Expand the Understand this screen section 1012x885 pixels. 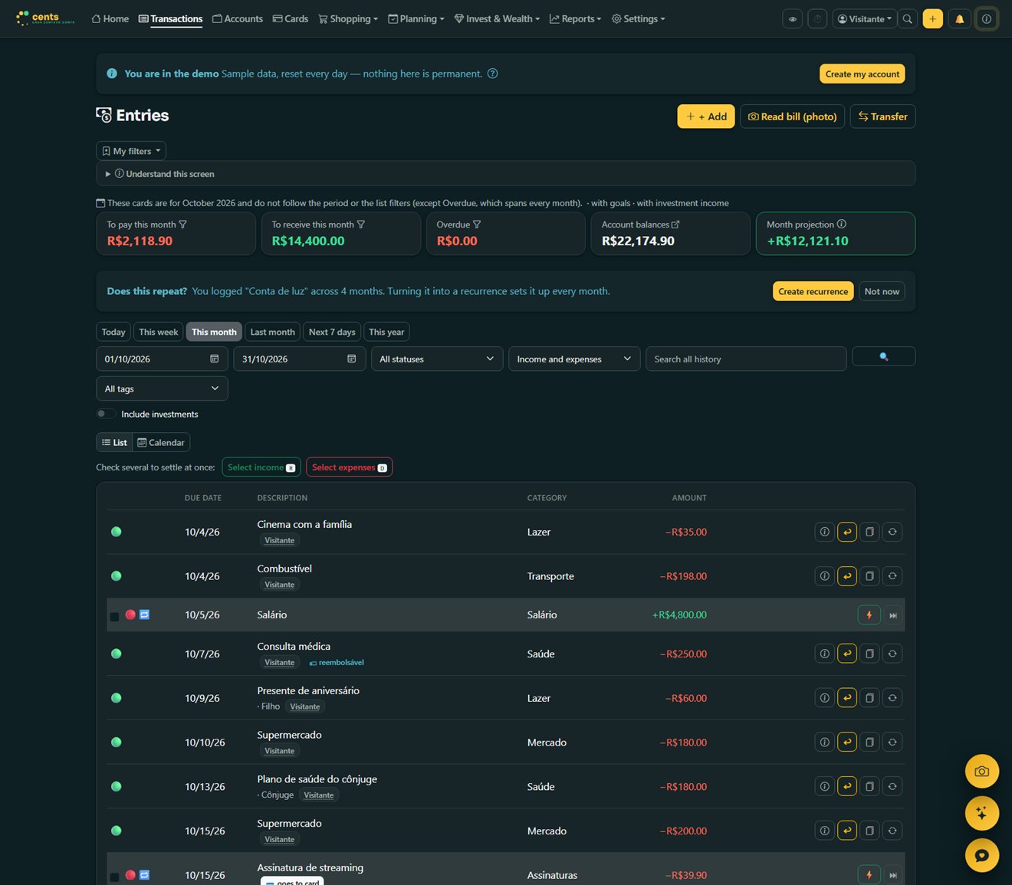505,174
